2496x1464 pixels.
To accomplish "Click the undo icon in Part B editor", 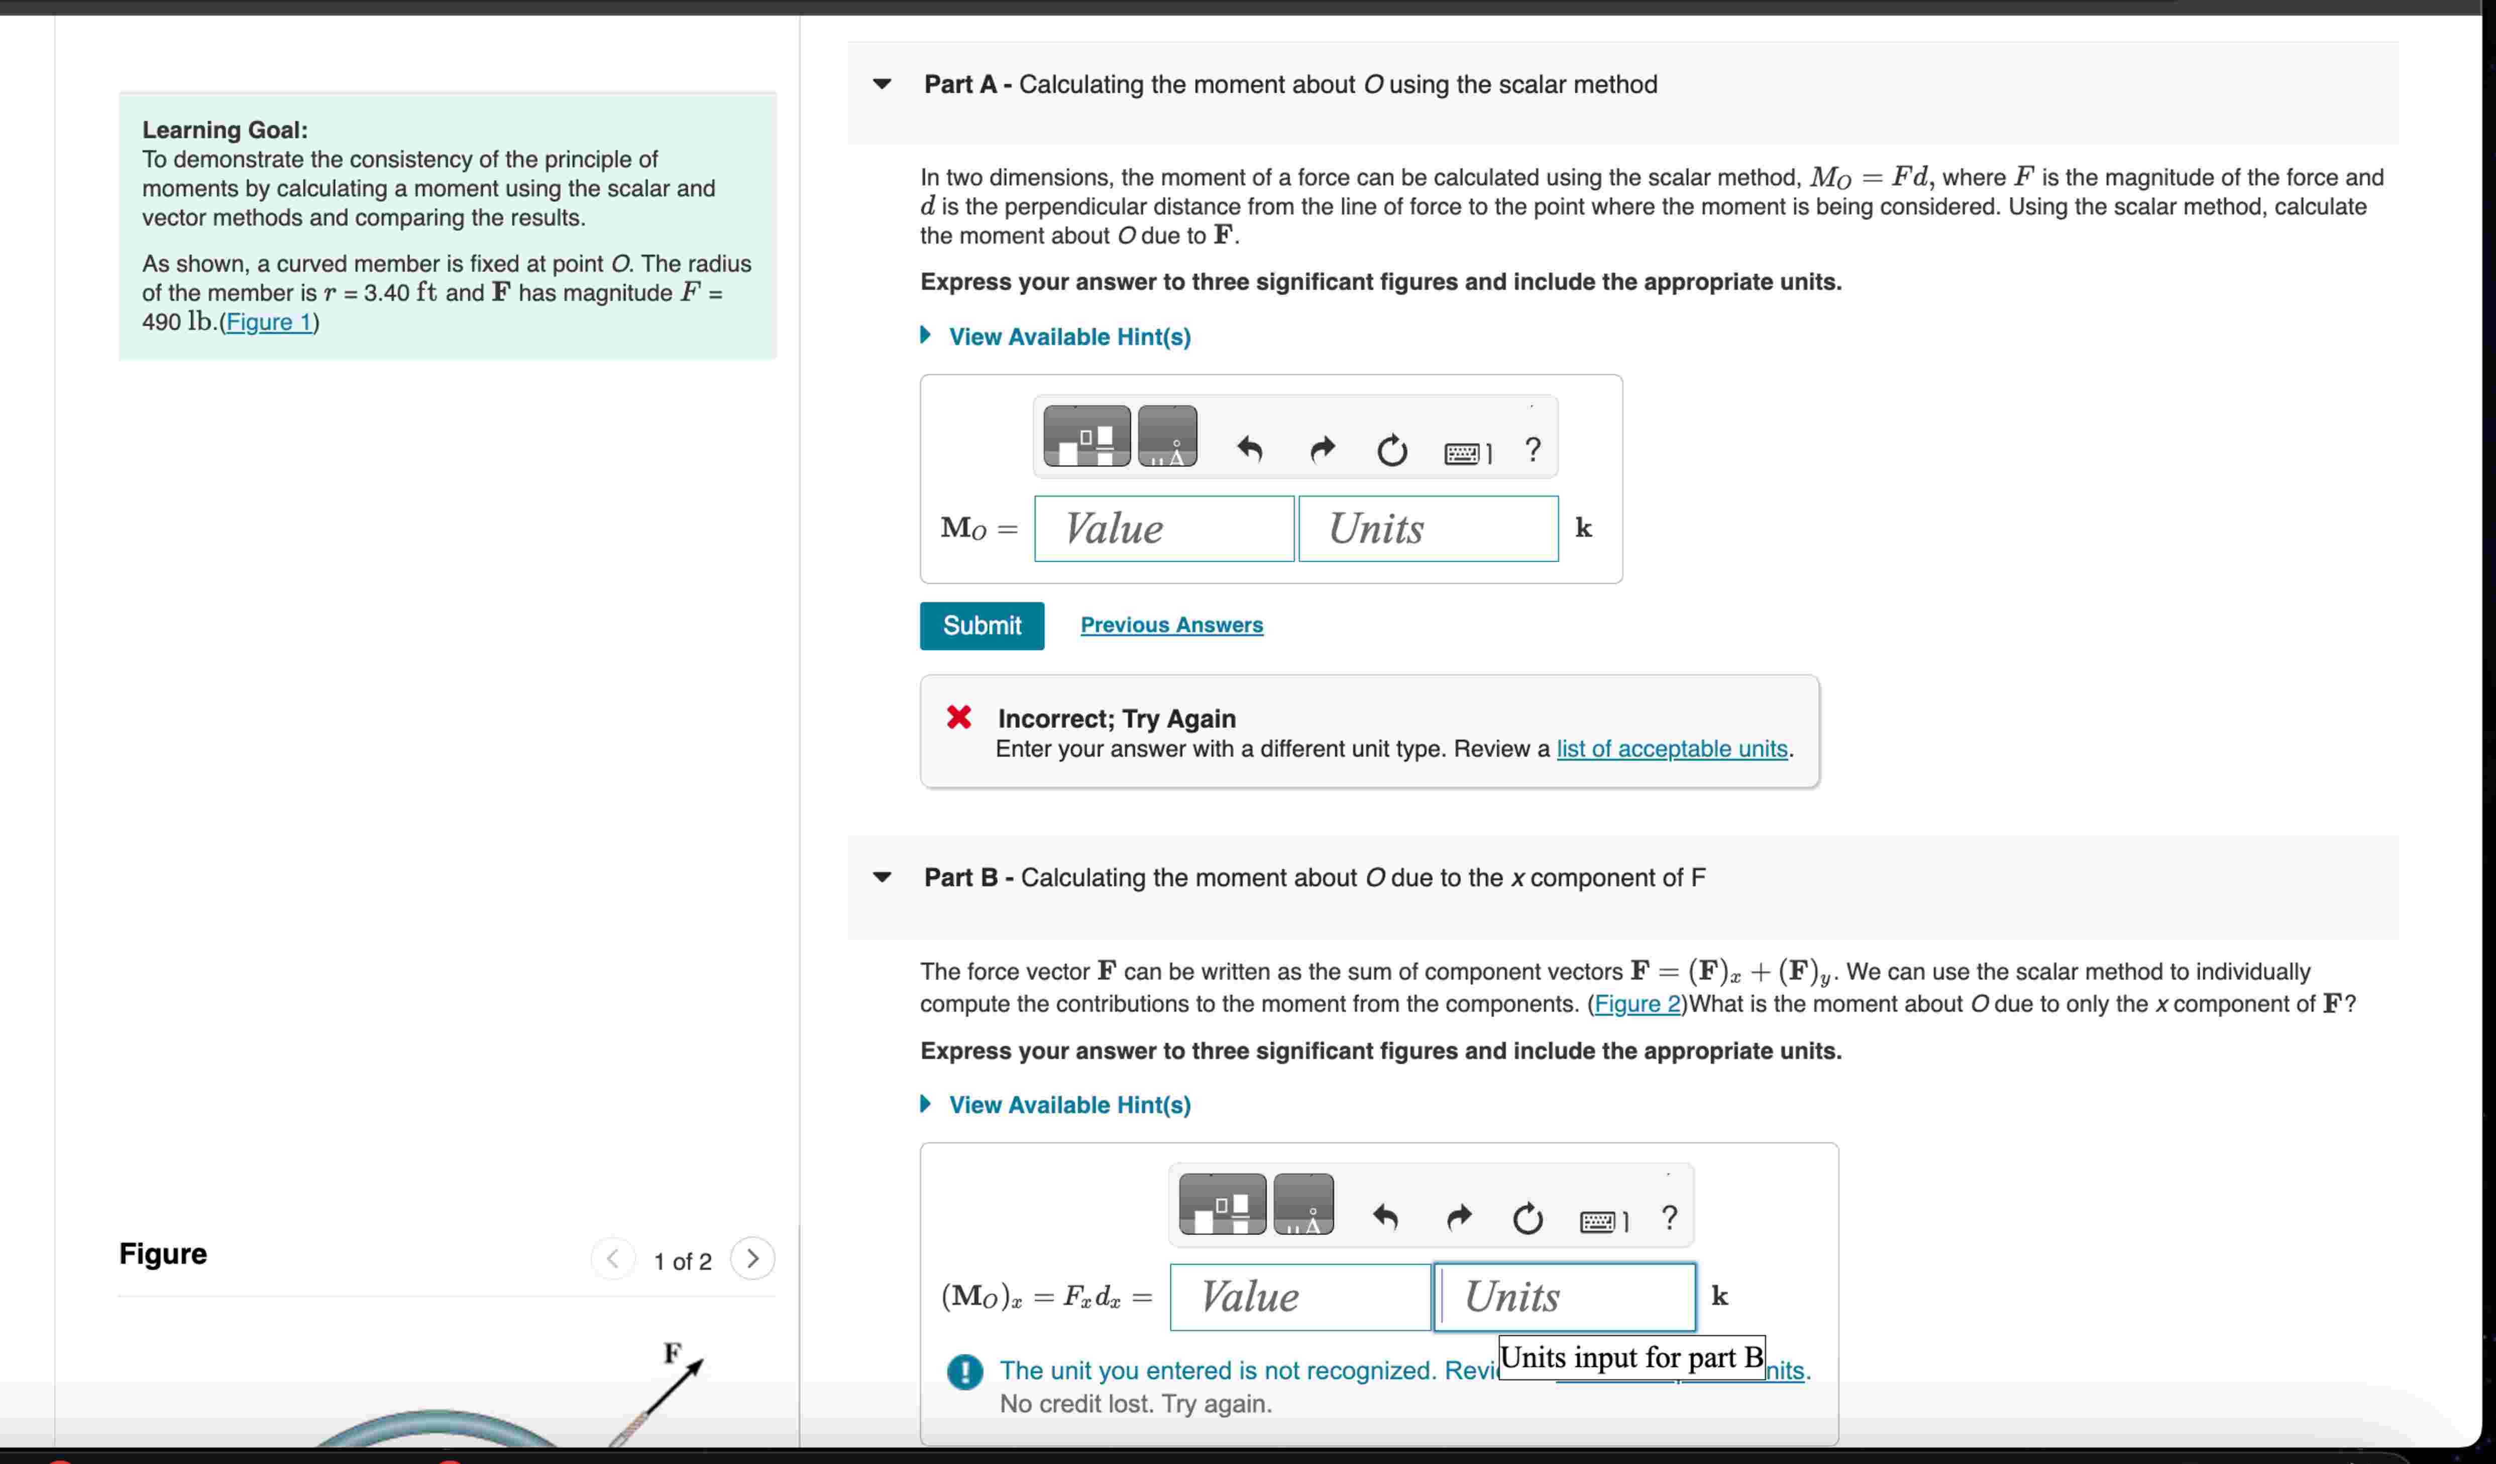I will click(1387, 1217).
